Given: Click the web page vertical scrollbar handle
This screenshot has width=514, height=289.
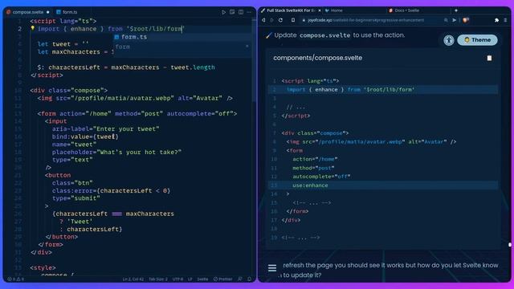Looking at the screenshot, I should tap(510, 245).
